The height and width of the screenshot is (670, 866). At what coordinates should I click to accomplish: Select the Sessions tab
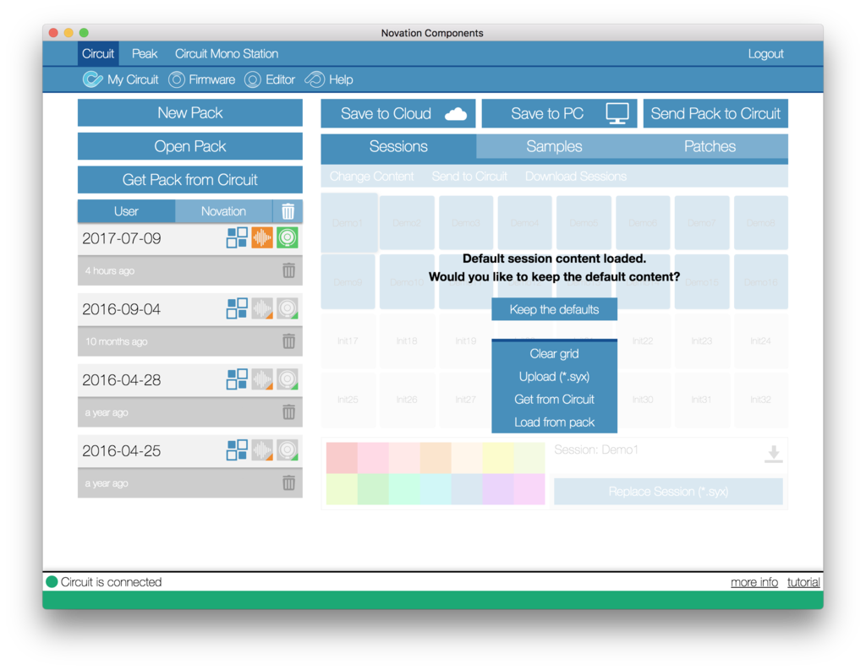tap(398, 146)
